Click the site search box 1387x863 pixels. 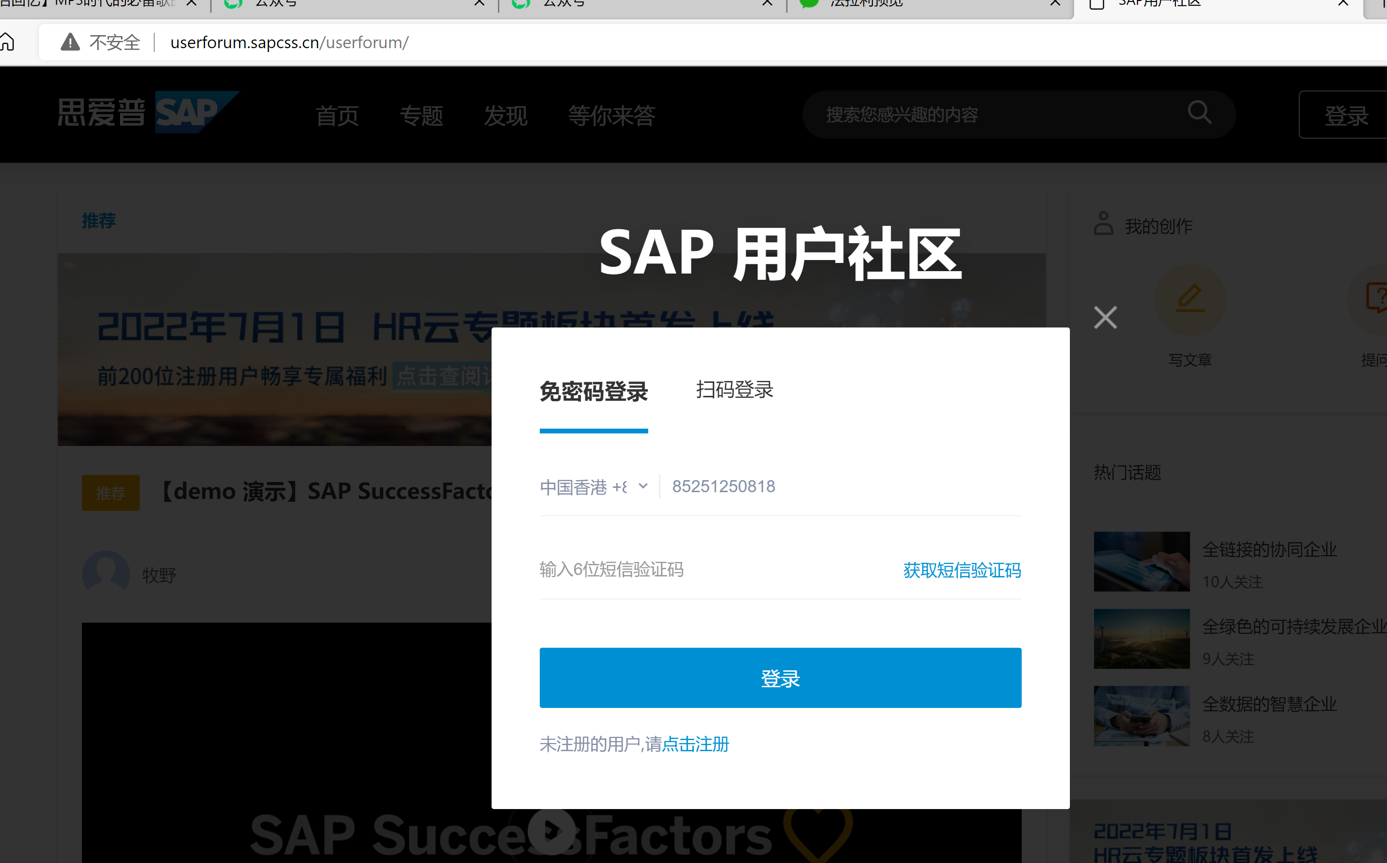click(1019, 115)
